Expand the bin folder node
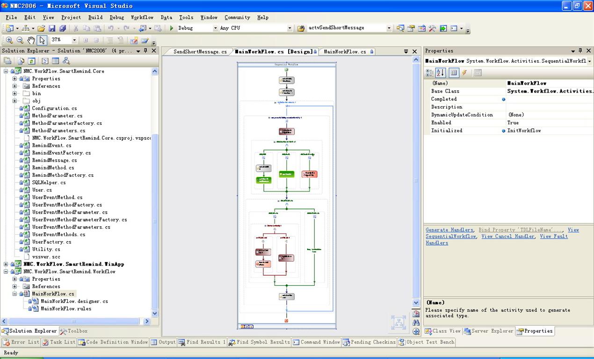This screenshot has height=359, width=594. point(14,93)
